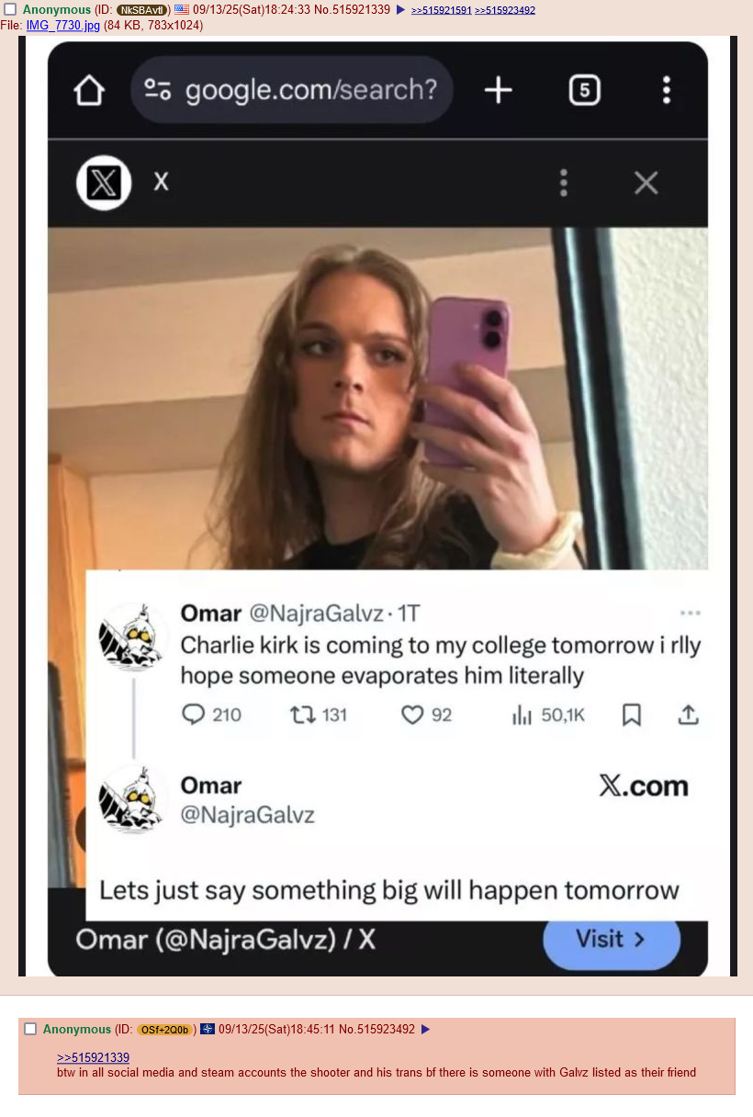The width and height of the screenshot is (753, 1117).
Task: Click the OSf+2Q0b poster ID badge
Action: tap(165, 1030)
